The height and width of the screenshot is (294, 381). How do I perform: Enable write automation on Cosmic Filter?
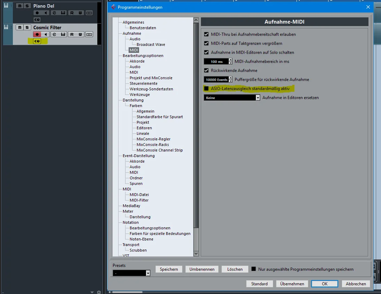[x=80, y=34]
